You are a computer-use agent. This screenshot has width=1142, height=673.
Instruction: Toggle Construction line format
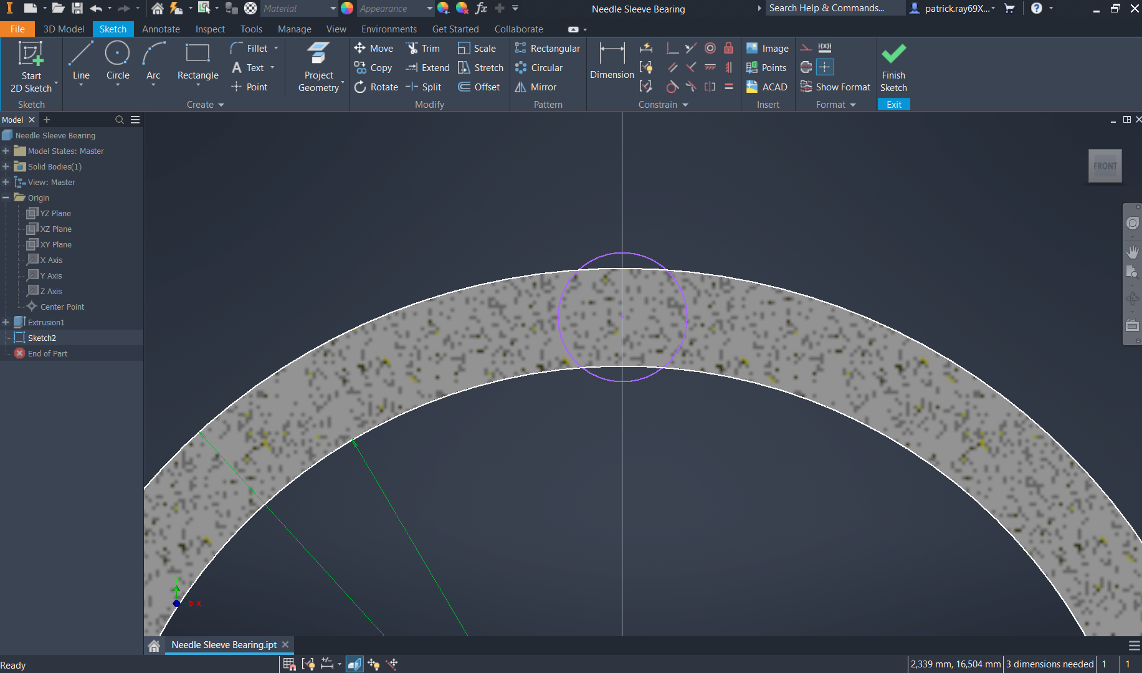click(806, 48)
